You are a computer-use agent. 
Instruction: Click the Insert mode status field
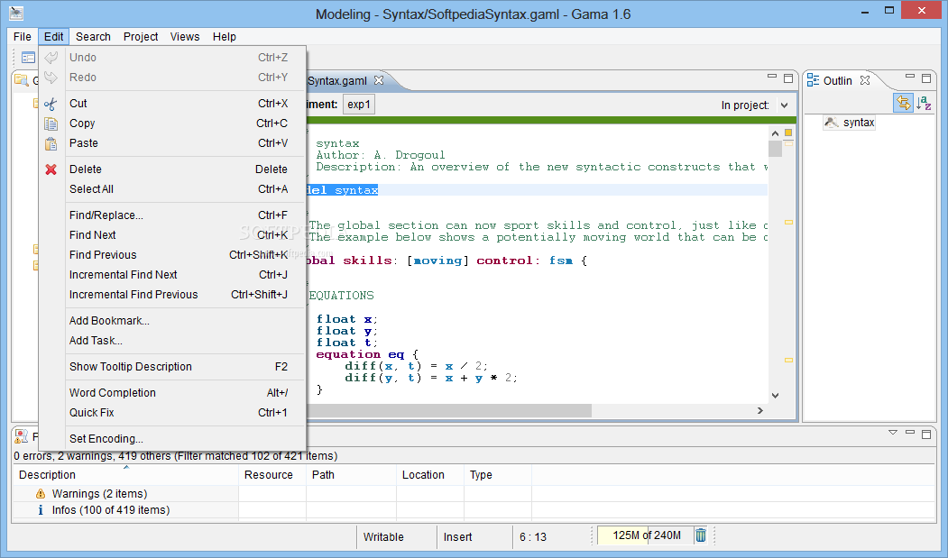click(x=457, y=537)
